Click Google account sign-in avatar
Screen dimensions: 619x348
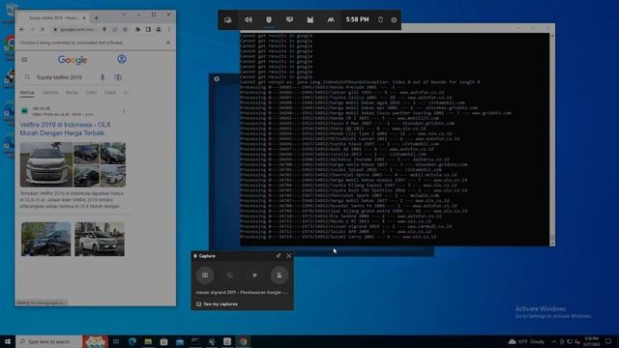122,59
